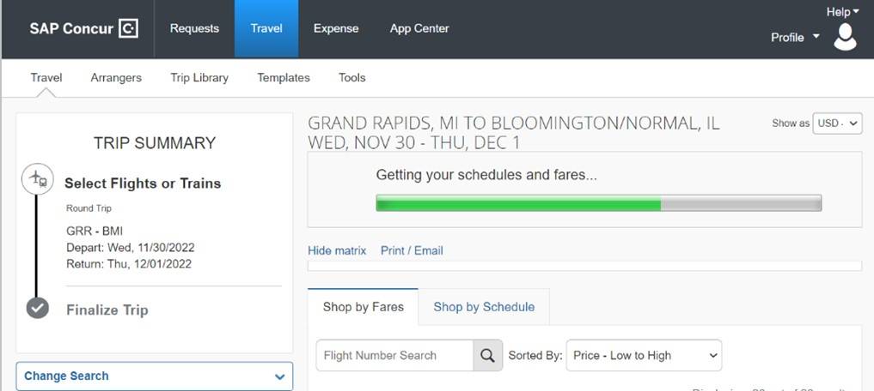Click the magnifying glass flight search icon
Screen dimensions: 874x391
pyautogui.click(x=488, y=356)
